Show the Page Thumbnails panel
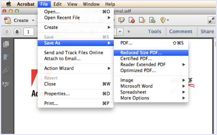 click(6, 44)
